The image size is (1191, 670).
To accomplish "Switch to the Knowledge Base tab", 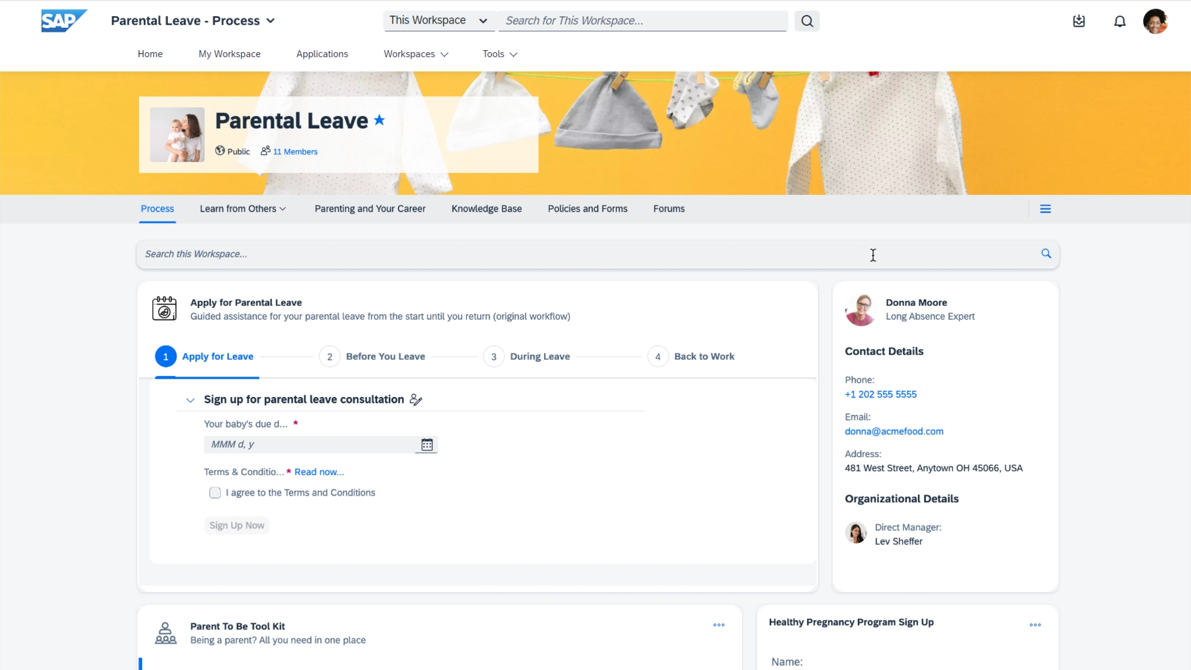I will tap(486, 209).
